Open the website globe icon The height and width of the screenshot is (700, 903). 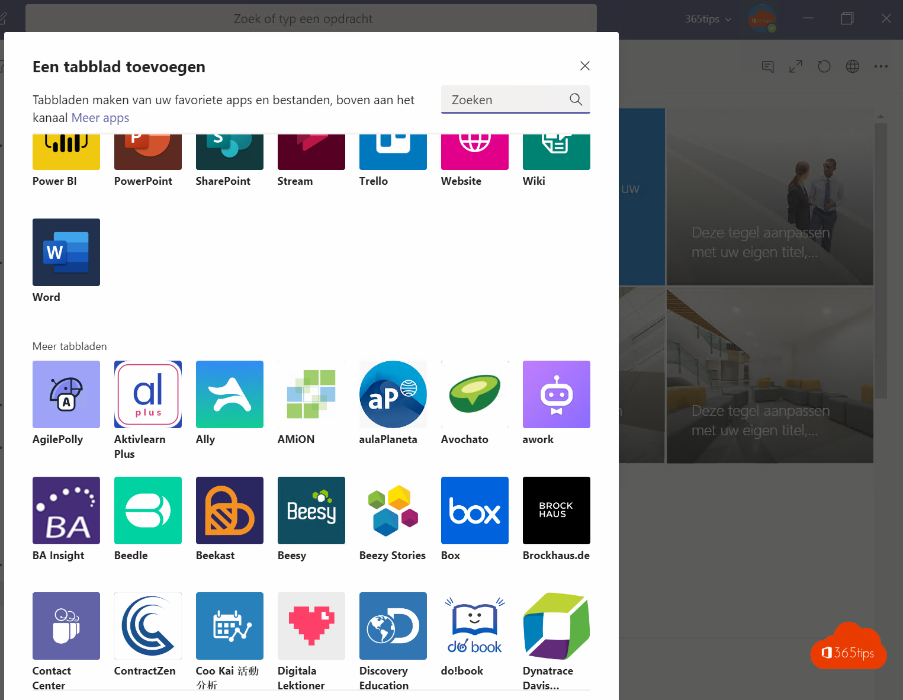853,66
